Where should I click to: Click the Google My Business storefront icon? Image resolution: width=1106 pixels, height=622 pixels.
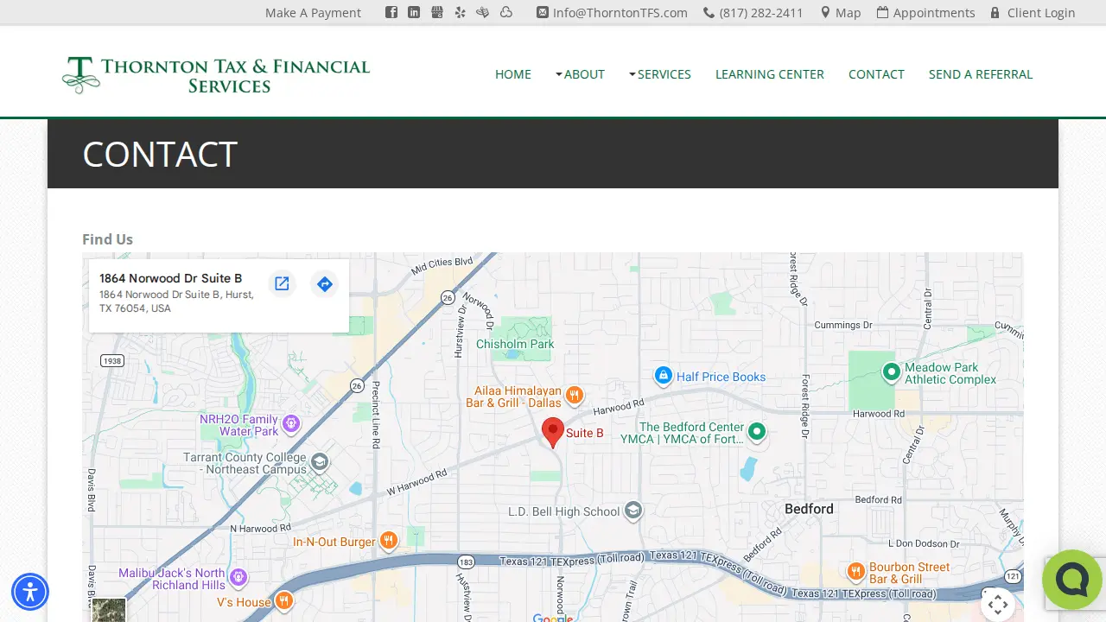(437, 12)
